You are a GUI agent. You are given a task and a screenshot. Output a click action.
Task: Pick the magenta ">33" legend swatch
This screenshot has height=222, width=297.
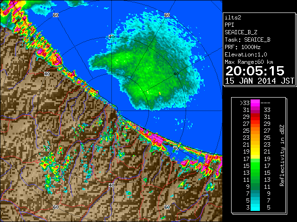click(x=255, y=103)
